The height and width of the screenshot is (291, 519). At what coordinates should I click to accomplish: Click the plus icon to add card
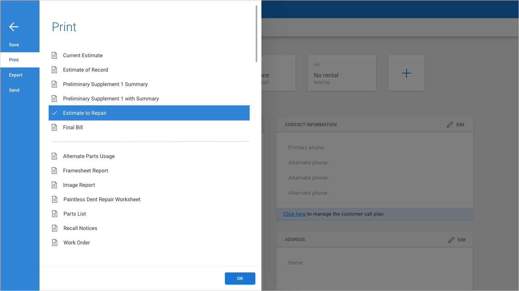(x=407, y=73)
